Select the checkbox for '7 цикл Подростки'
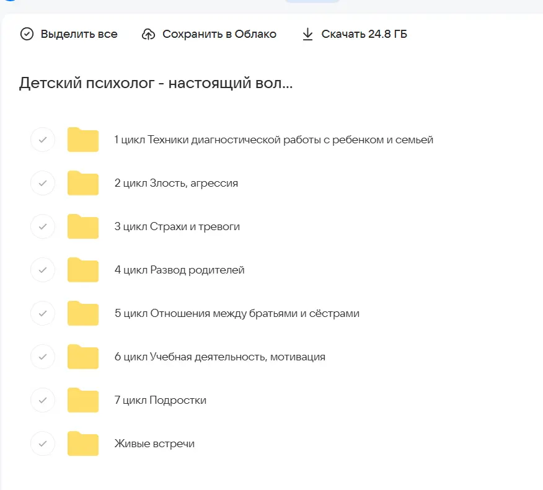Screen dimensions: 543x490 (x=42, y=400)
